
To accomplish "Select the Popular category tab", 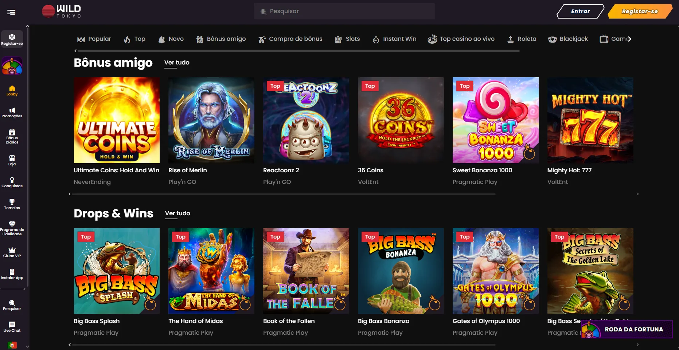I will [x=94, y=39].
